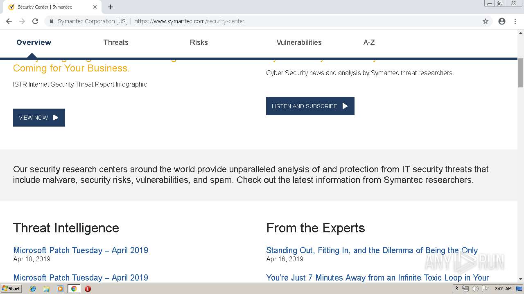
Task: Click the browser forward arrow
Action: 22,21
